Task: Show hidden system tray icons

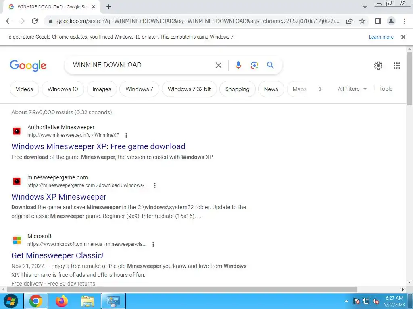Action: point(346,301)
